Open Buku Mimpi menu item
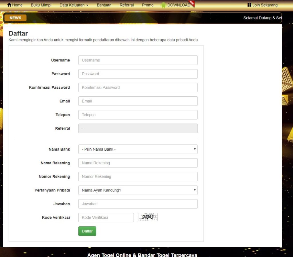The width and height of the screenshot is (293, 257). point(41,5)
